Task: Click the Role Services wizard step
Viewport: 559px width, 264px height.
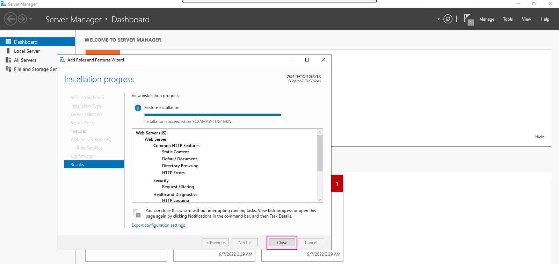Action: [89, 148]
